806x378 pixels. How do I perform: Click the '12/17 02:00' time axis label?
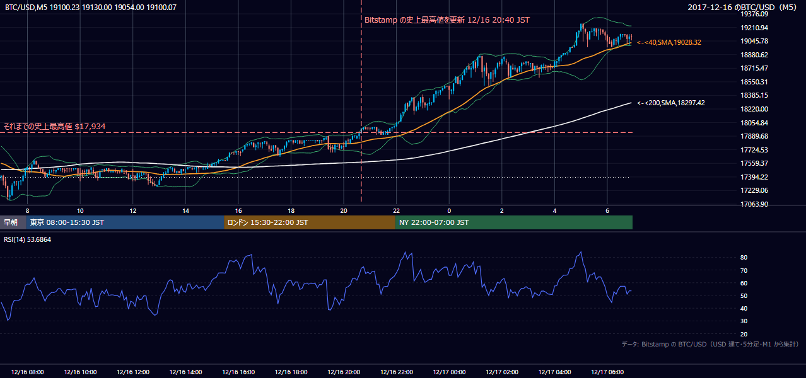click(503, 372)
